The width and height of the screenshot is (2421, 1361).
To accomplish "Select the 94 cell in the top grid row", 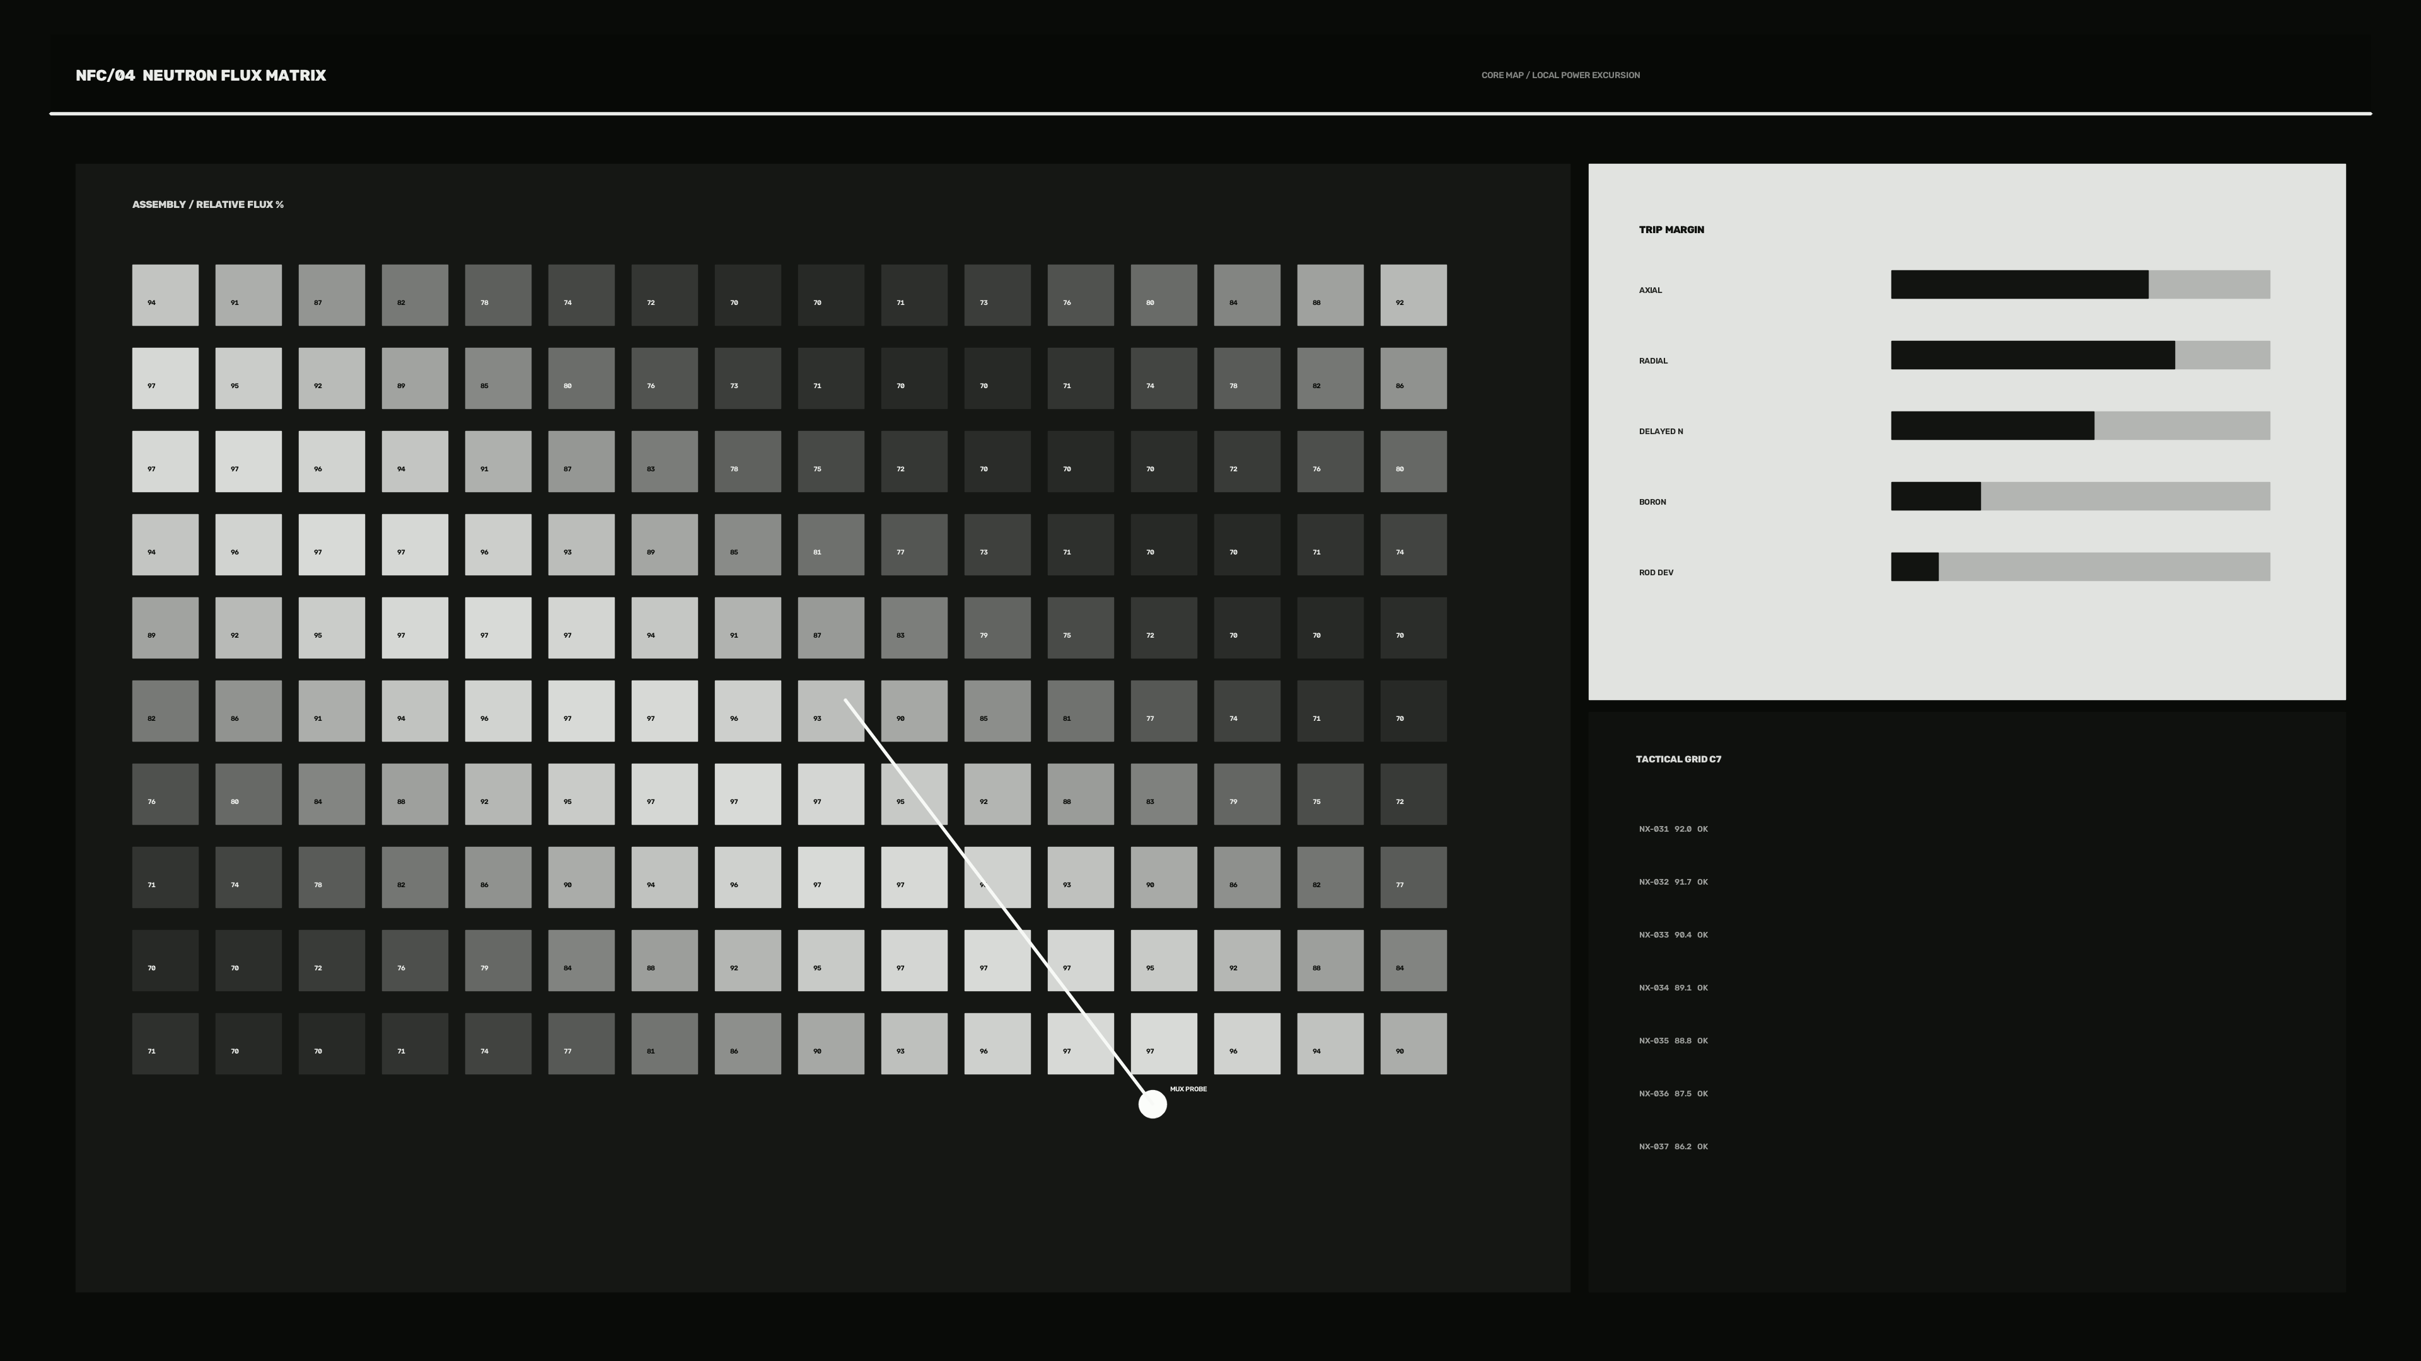I will [x=165, y=295].
